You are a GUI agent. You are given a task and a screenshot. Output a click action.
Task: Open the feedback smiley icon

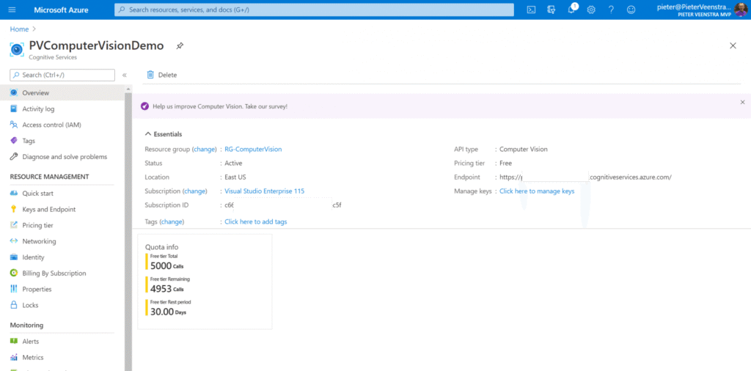point(631,10)
